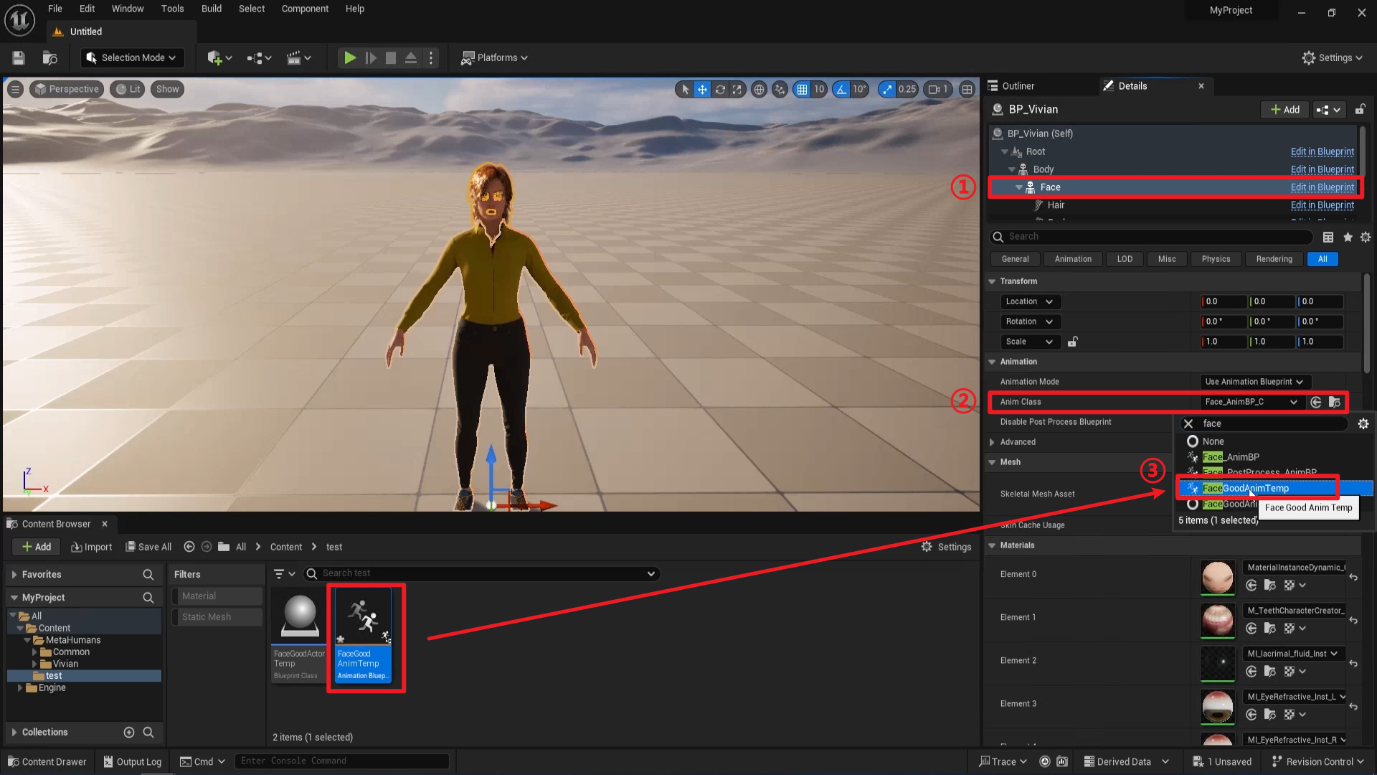Go back in the Content Browser history
The height and width of the screenshot is (775, 1377).
pyautogui.click(x=189, y=547)
